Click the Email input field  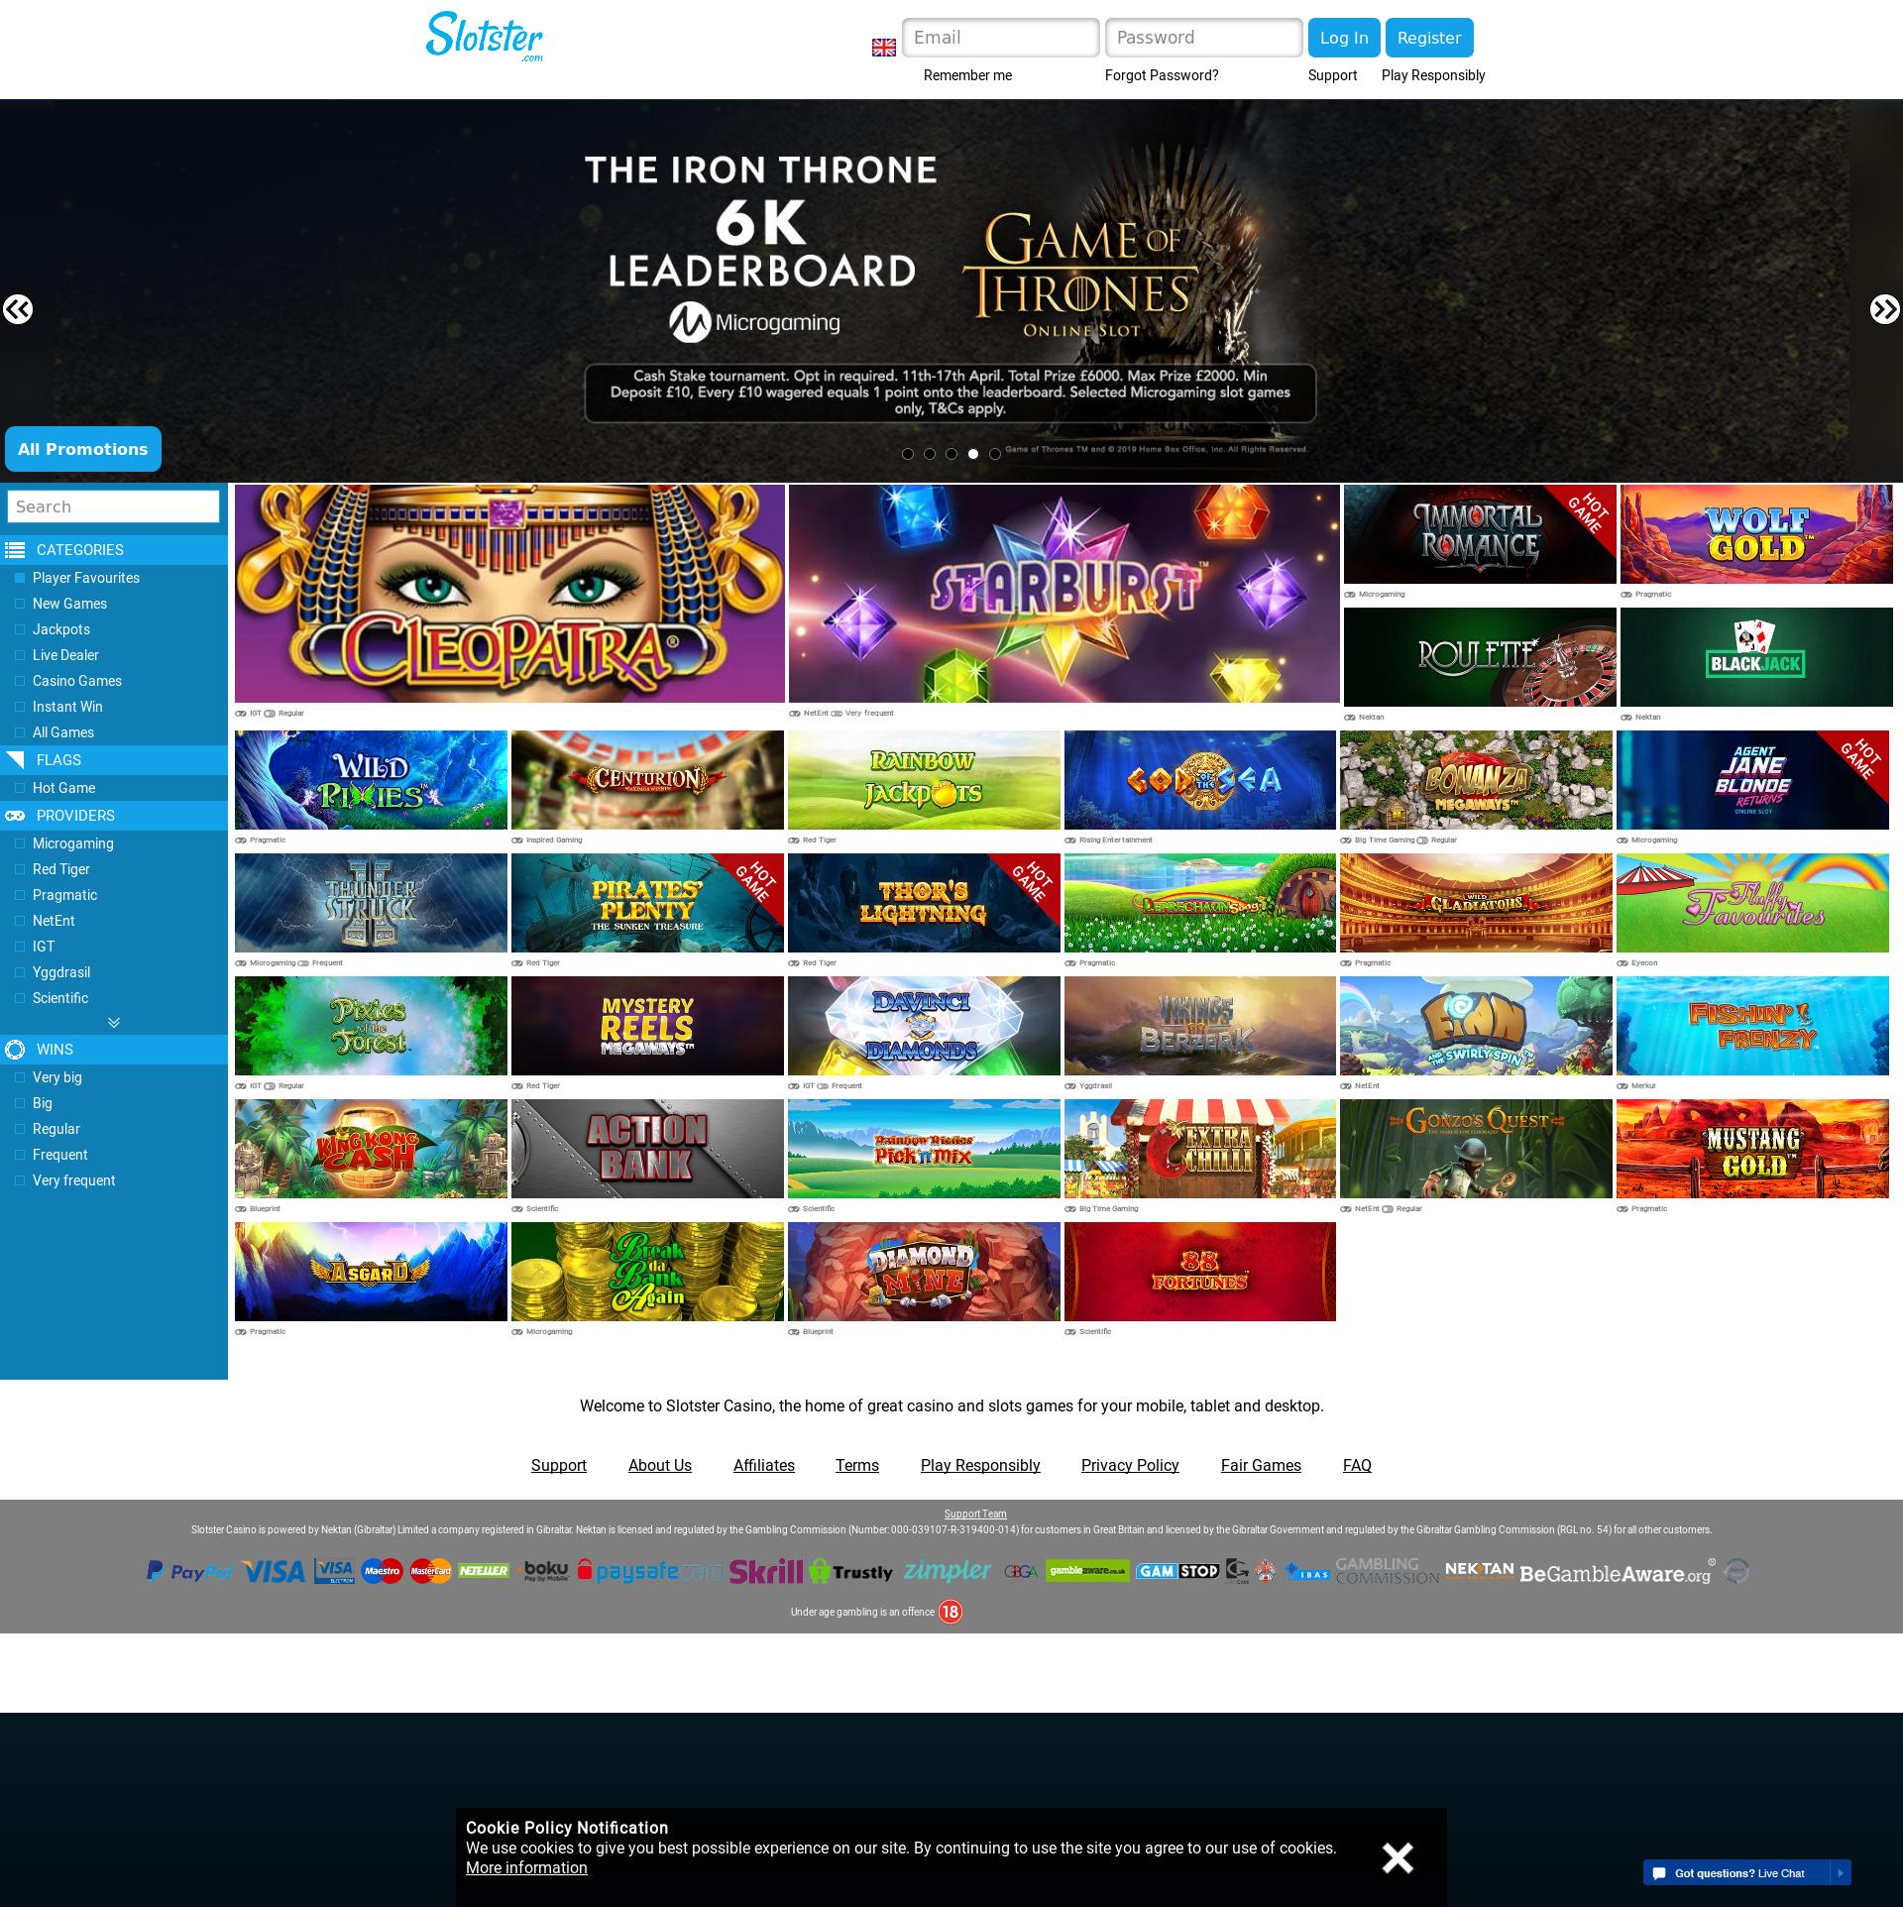click(1001, 38)
